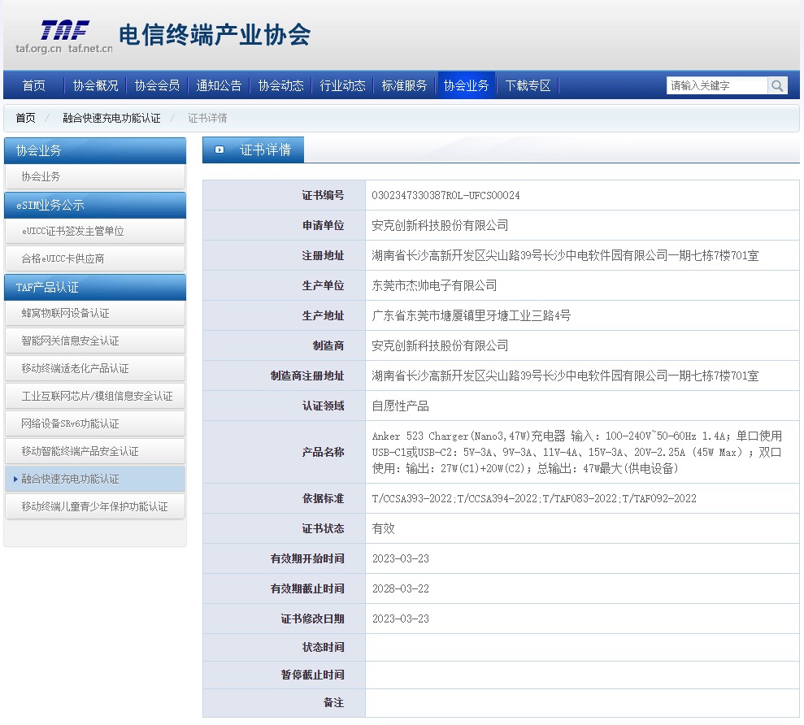
Task: Click the 证书详情 breadcrumb text
Action: point(207,118)
